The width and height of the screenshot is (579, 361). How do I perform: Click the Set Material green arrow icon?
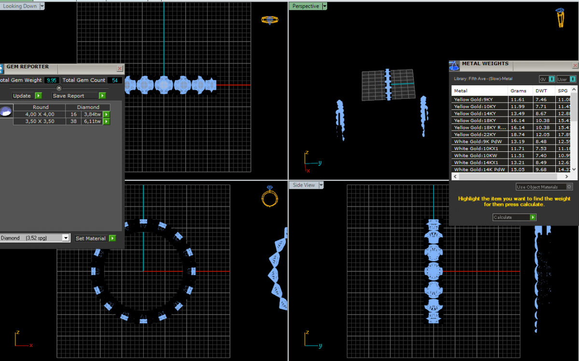pos(112,238)
